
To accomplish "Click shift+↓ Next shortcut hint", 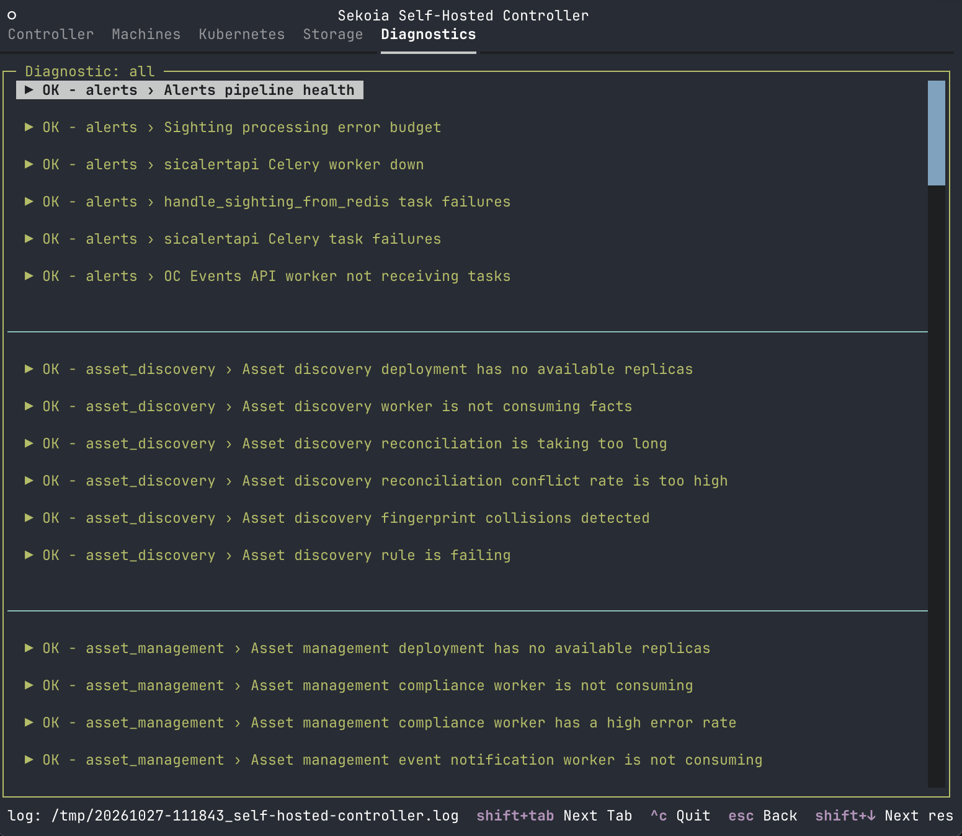I will pos(884,816).
